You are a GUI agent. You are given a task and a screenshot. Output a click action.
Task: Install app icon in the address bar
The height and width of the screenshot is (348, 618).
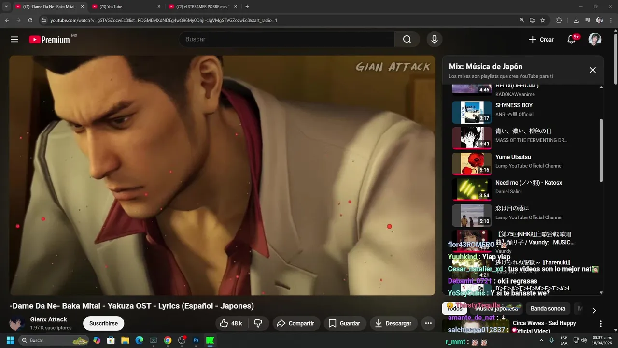coord(532,20)
